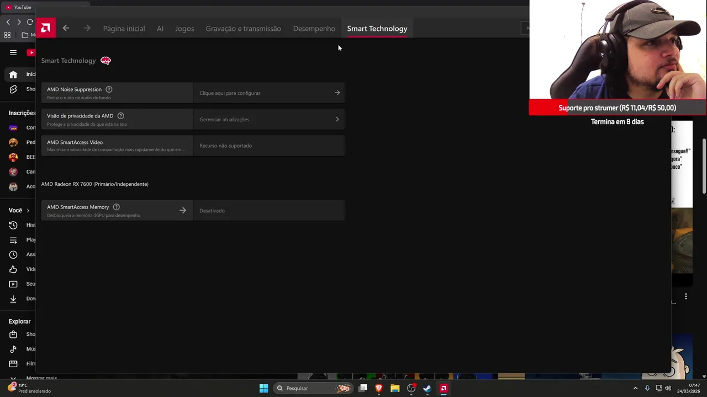Open Steam from taskbar
Viewport: 707px width, 397px height.
[x=427, y=388]
